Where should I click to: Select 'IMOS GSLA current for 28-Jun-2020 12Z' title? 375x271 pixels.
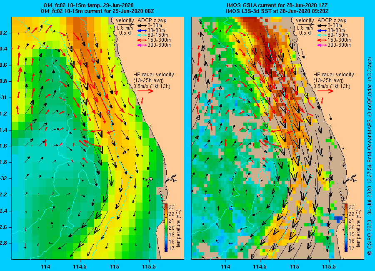[x=277, y=5]
